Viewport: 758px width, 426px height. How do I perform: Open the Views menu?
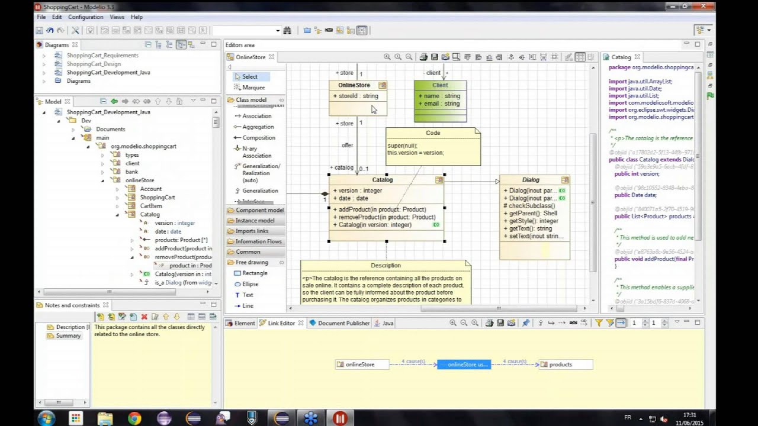117,17
